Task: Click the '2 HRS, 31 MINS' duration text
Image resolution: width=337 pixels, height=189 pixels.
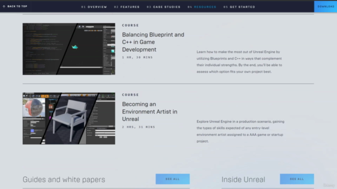Action: [138, 127]
